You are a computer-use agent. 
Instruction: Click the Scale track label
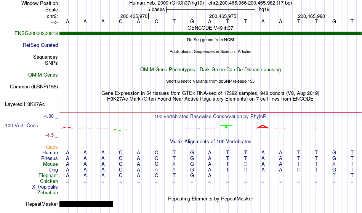(51, 10)
